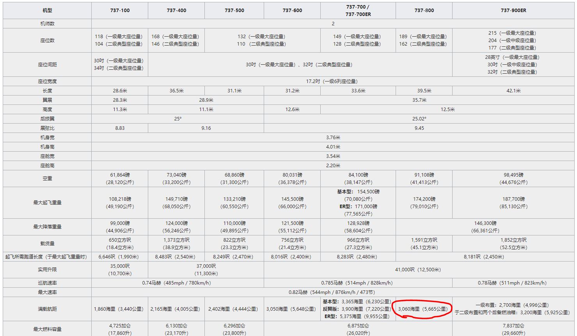Click the '36.5米' length cell
The height and width of the screenshot is (336, 577).
pos(176,90)
